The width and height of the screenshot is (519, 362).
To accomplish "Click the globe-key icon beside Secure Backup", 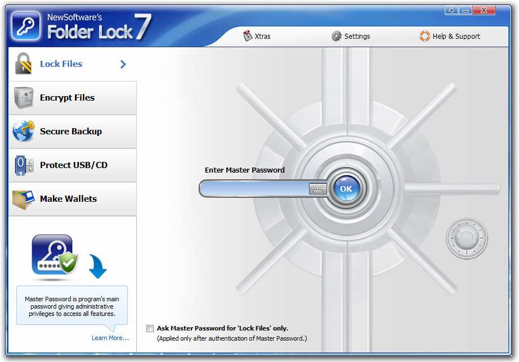I will 24,131.
